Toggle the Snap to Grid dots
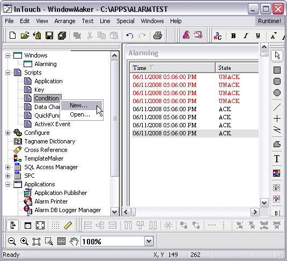287x261 pixels. pyautogui.click(x=55, y=226)
